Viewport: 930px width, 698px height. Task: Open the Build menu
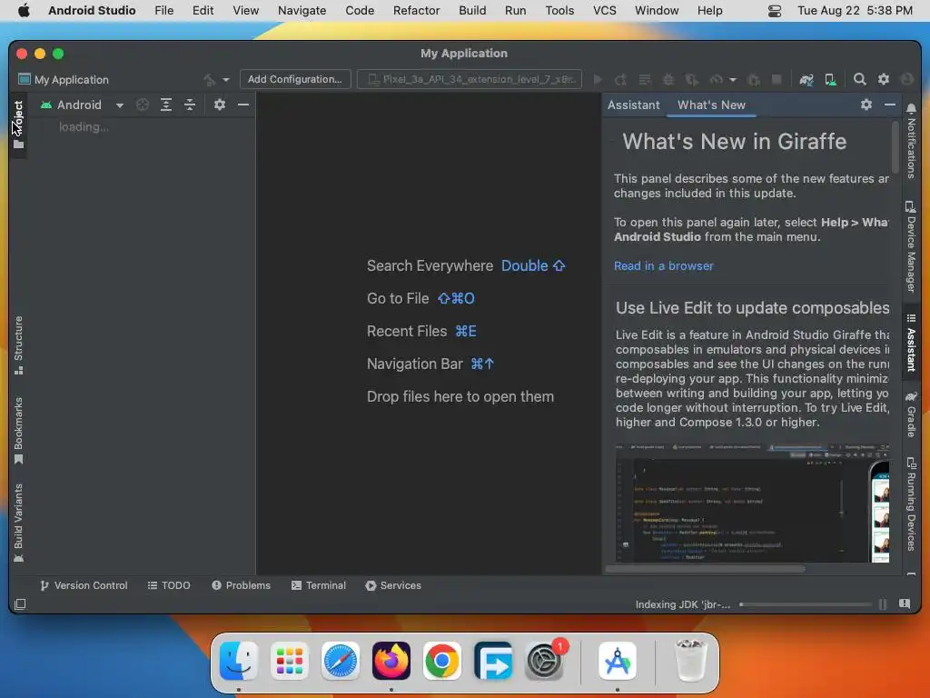[472, 10]
